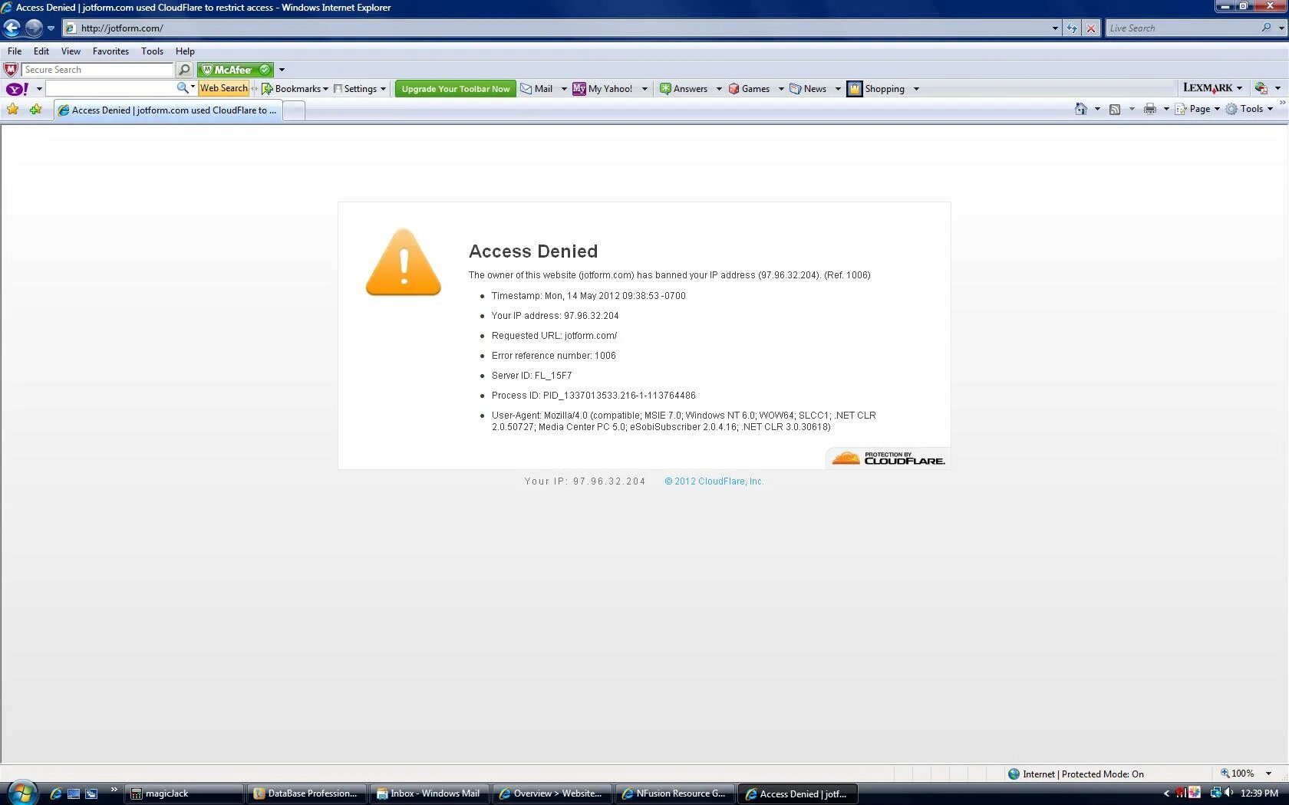
Task: Click the zoom level 100% control
Action: 1246,774
